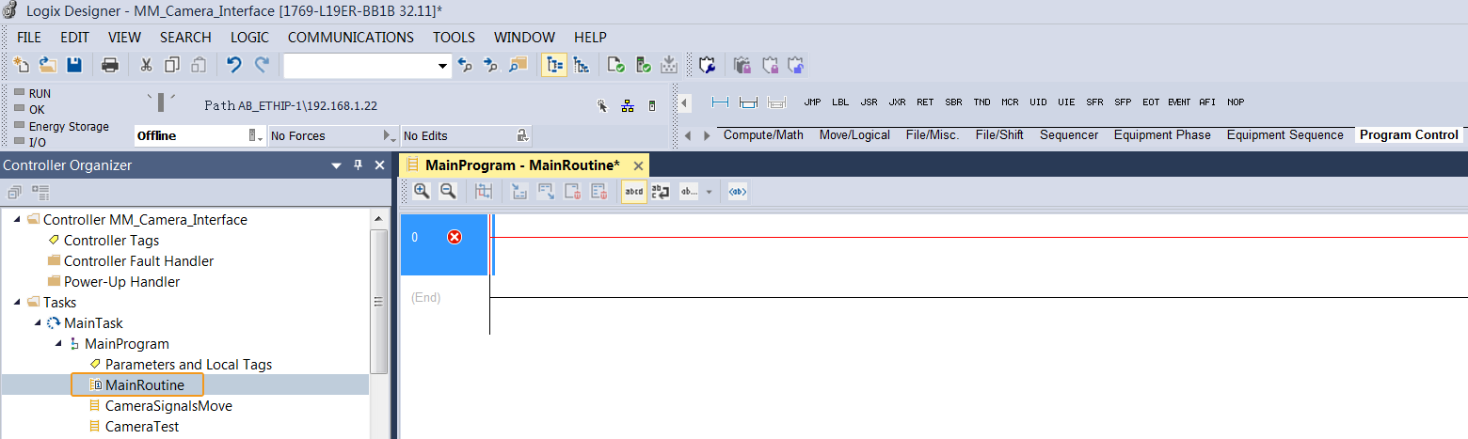Click the Controller Organizer vertical scrollbar
The image size is (1468, 439).
tap(379, 302)
